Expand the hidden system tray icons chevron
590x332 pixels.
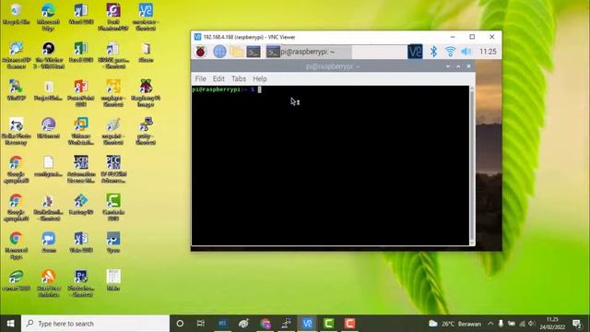[490, 324]
